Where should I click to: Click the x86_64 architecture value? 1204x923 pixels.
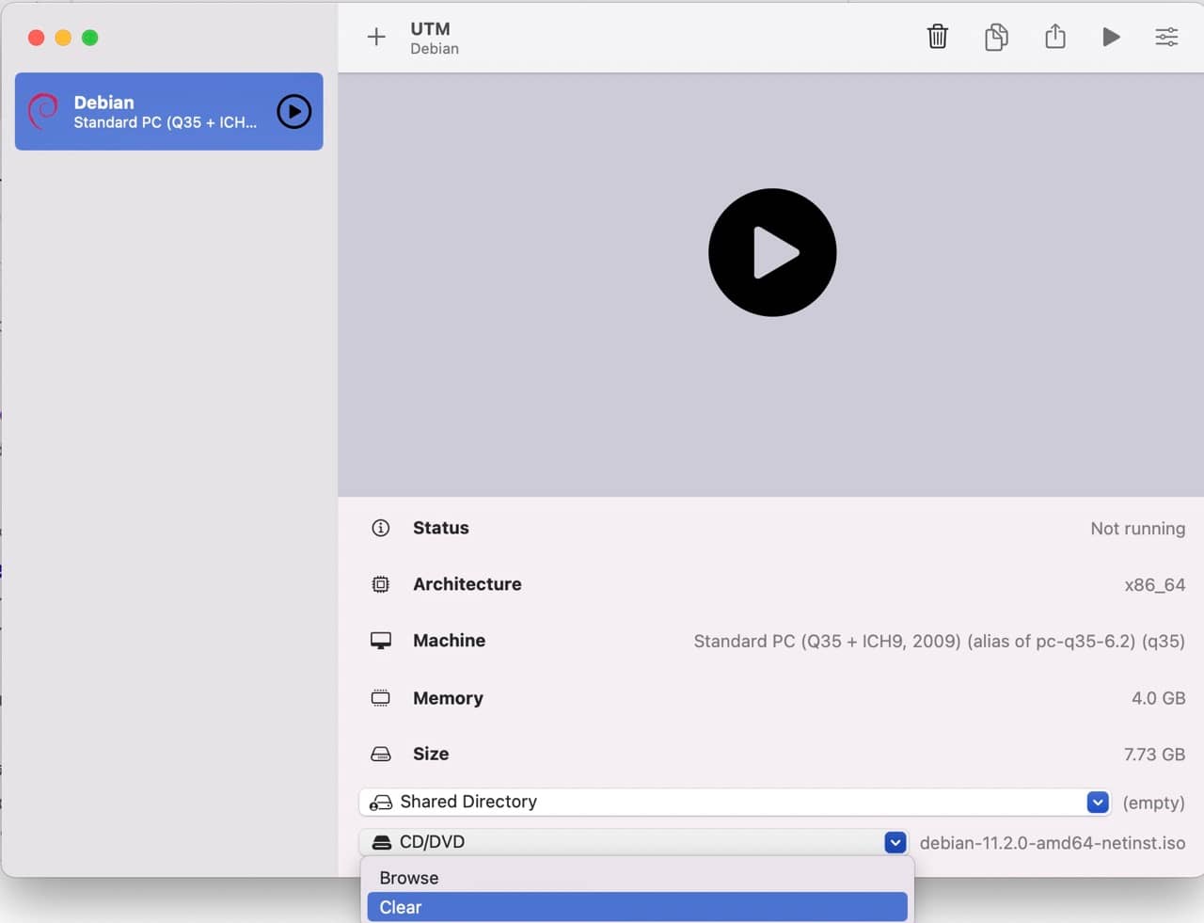tap(1155, 585)
